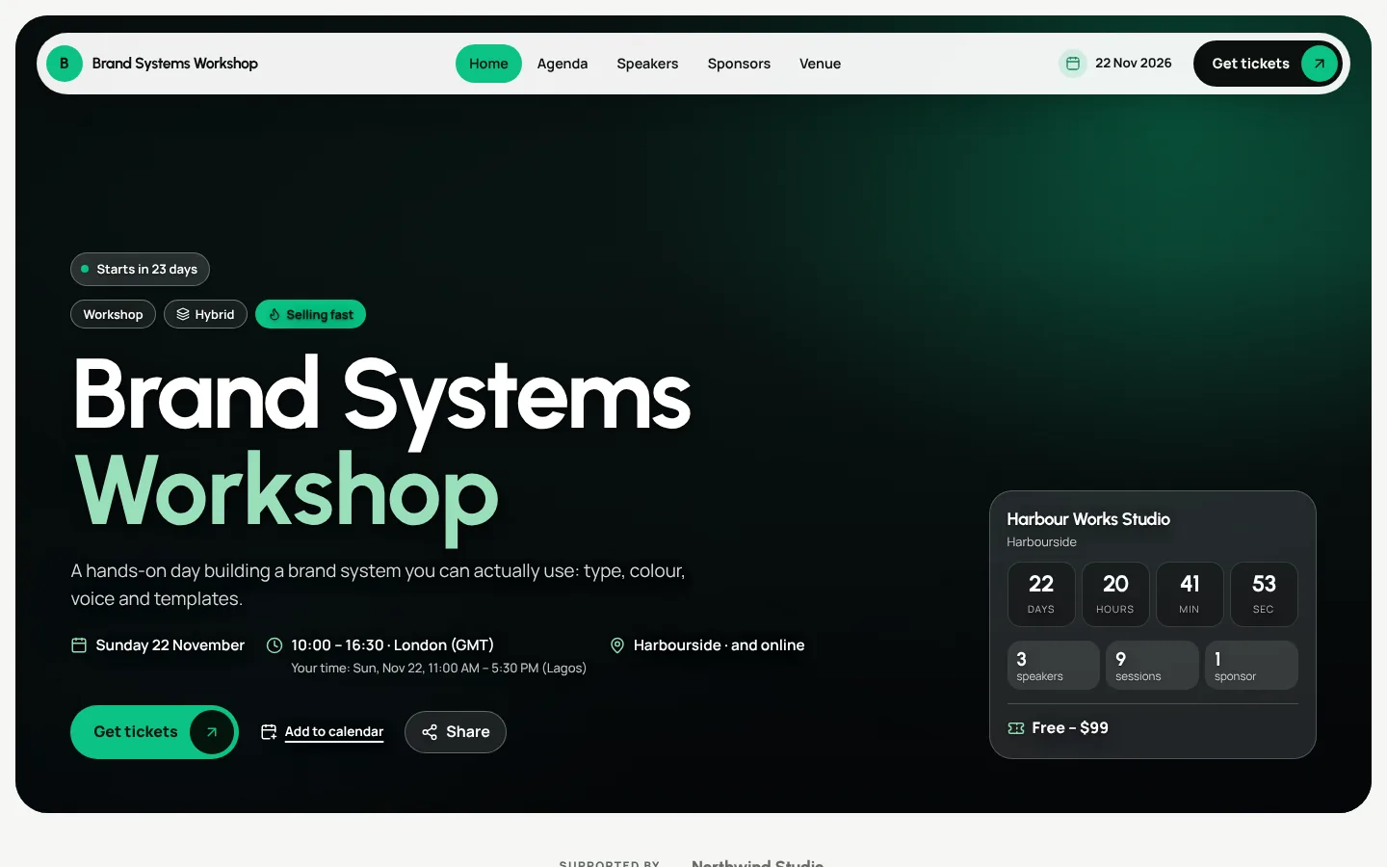Click the 1 sponsor stat tile
The height and width of the screenshot is (867, 1387).
pyautogui.click(x=1251, y=666)
